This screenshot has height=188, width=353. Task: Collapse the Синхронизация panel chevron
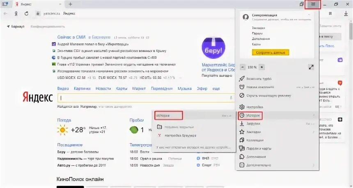(x=309, y=15)
